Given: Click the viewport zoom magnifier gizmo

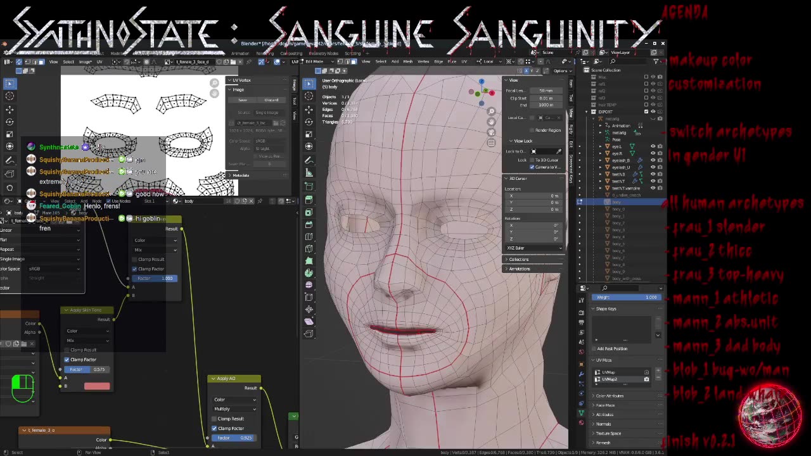Looking at the screenshot, I should tap(491, 111).
